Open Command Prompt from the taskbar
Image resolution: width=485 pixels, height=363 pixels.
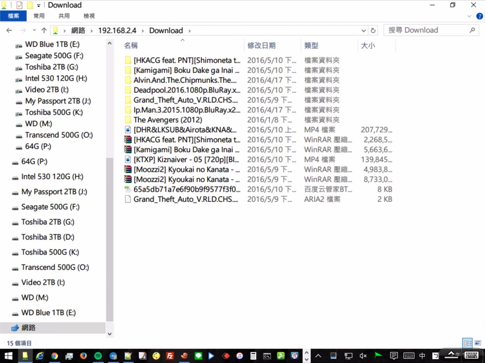[x=267, y=356]
